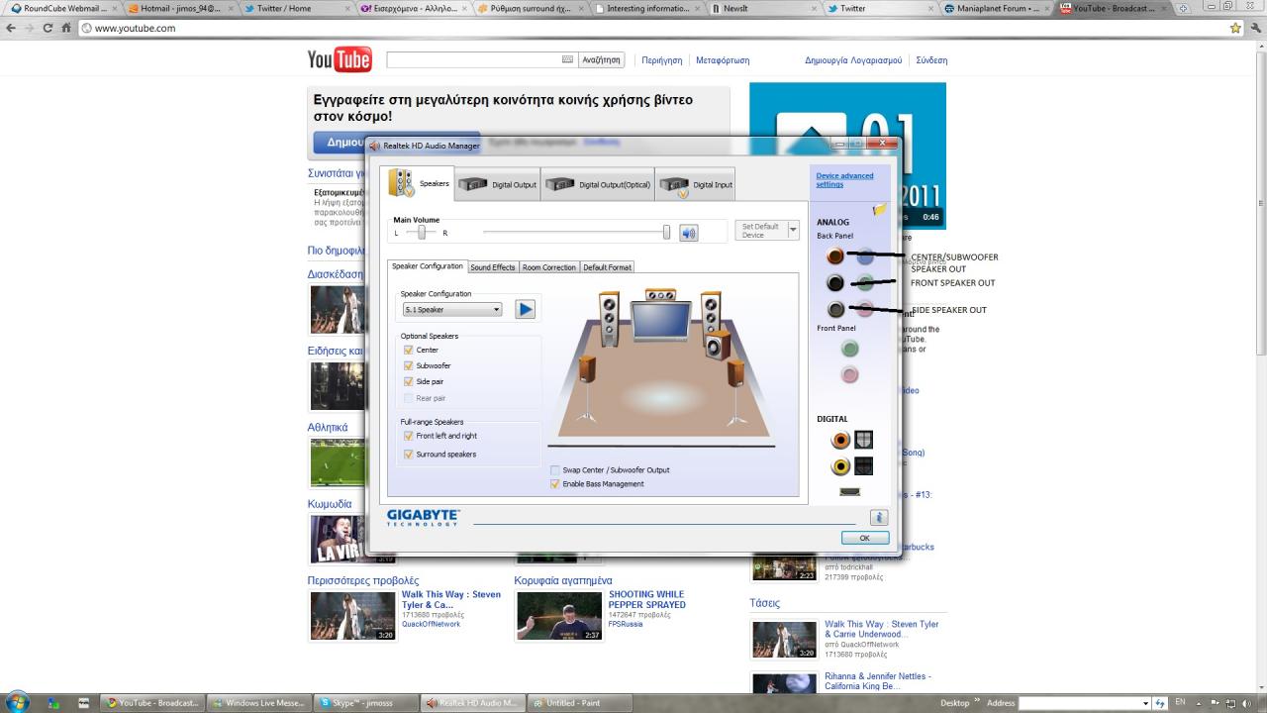Go back in Chrome browser
Screen dimensions: 1267x713
tap(11, 28)
